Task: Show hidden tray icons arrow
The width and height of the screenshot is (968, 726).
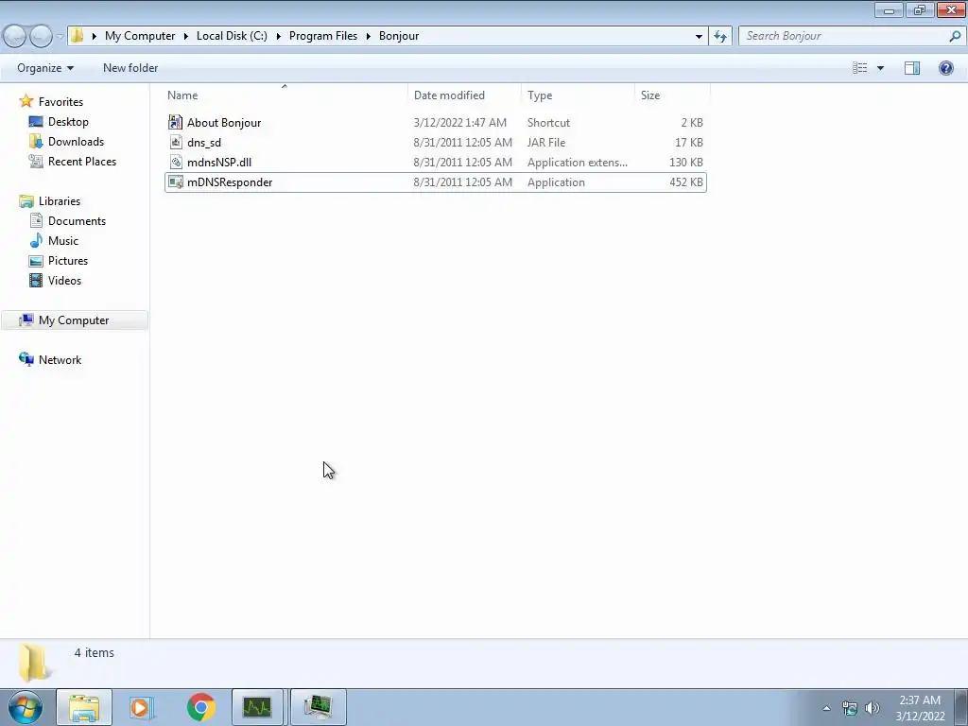Action: 826,708
